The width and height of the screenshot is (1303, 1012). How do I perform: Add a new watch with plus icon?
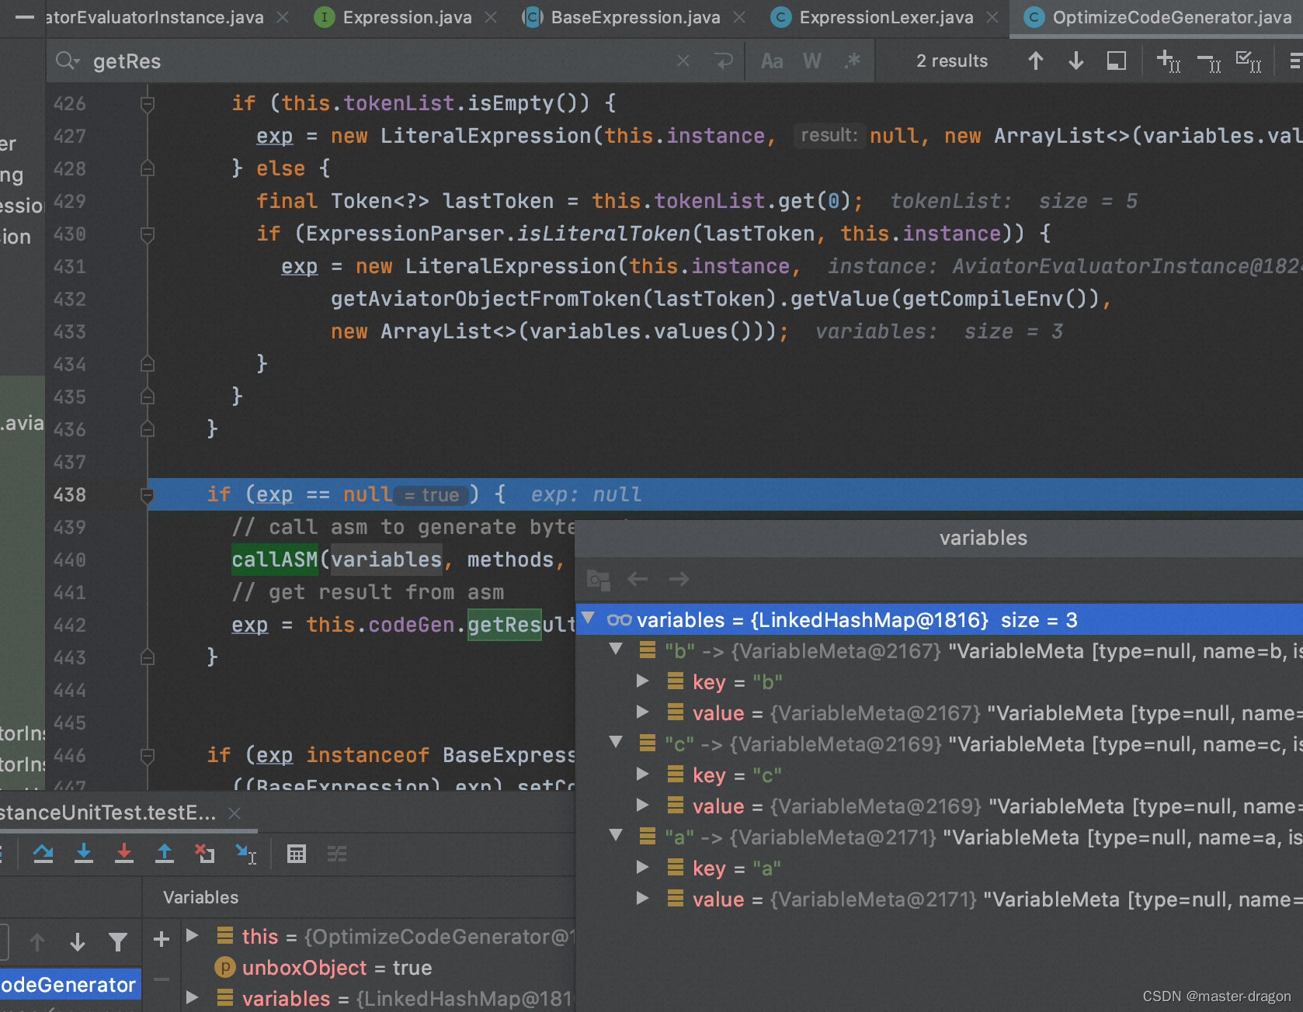coord(162,939)
